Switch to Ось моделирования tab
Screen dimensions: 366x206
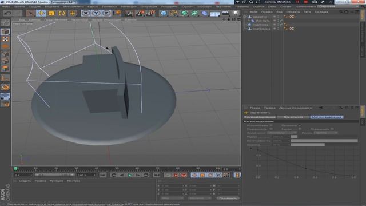click(x=260, y=117)
